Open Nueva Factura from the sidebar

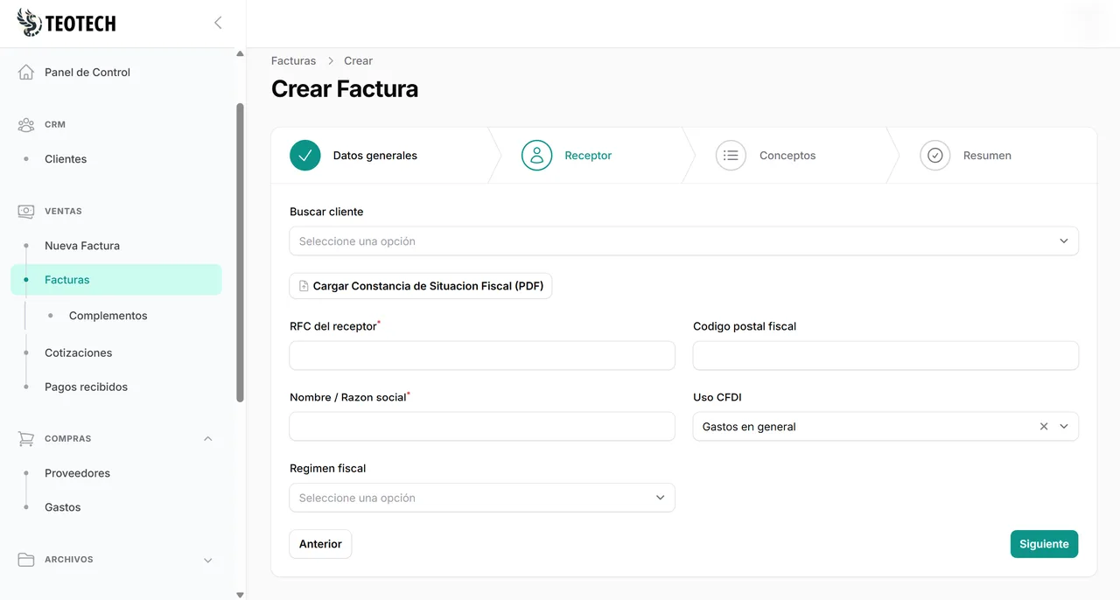click(82, 246)
